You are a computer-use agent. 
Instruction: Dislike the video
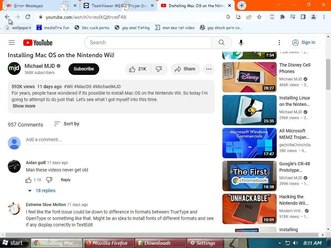tap(159, 69)
